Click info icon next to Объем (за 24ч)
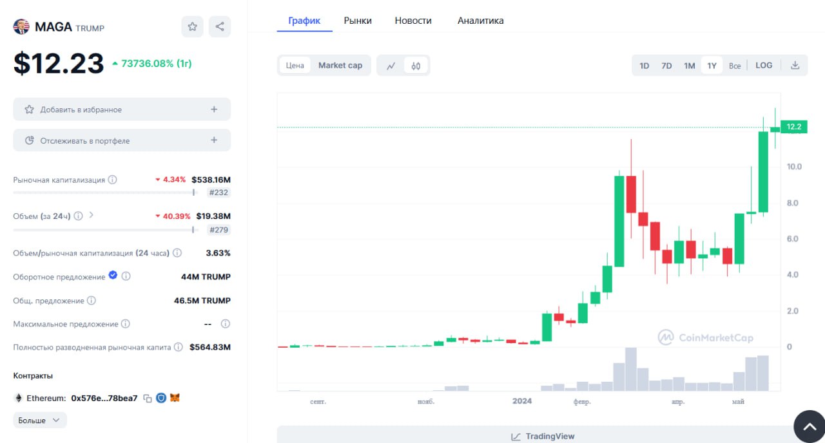This screenshot has height=443, width=825. pyautogui.click(x=78, y=216)
